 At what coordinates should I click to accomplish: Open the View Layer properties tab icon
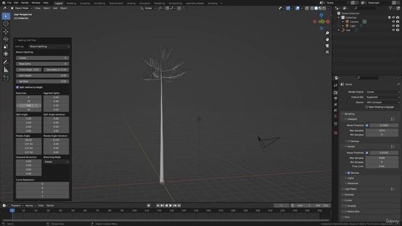pos(335,105)
